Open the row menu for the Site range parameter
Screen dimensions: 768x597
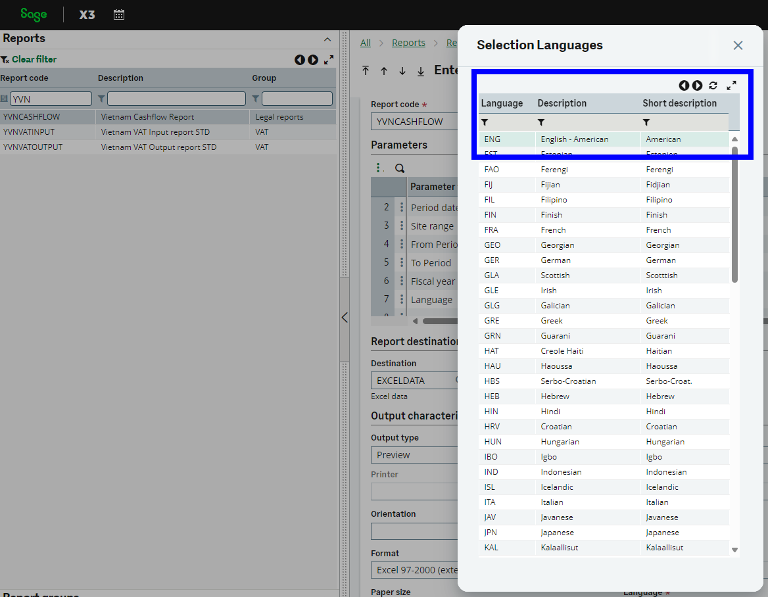pos(402,226)
